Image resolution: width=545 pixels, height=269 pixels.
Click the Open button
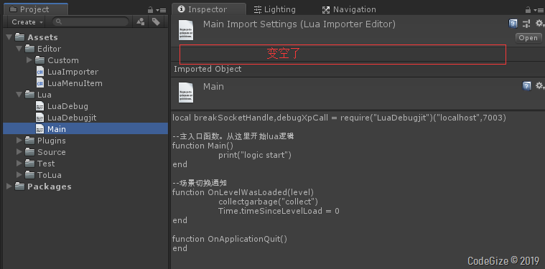(x=528, y=38)
